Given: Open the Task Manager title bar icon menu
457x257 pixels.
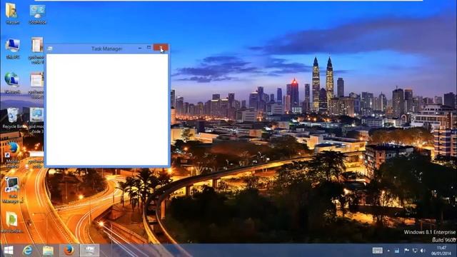Looking at the screenshot, I should tap(50, 49).
